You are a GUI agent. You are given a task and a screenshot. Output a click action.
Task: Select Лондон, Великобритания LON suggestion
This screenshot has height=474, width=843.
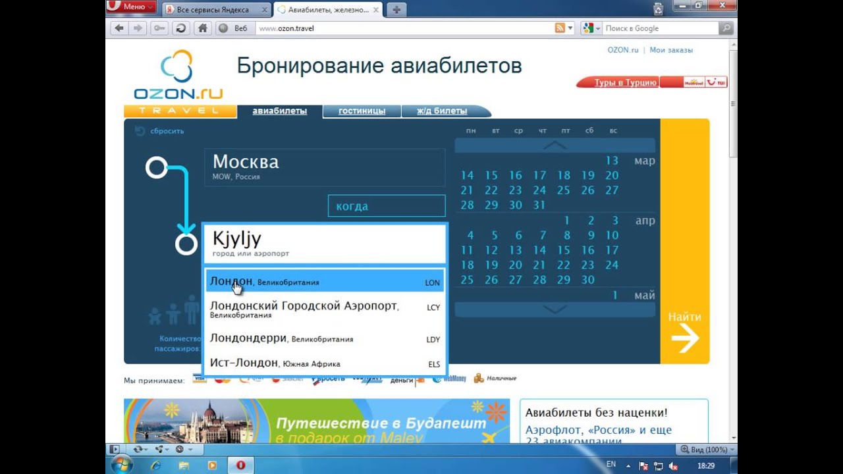[x=325, y=282]
